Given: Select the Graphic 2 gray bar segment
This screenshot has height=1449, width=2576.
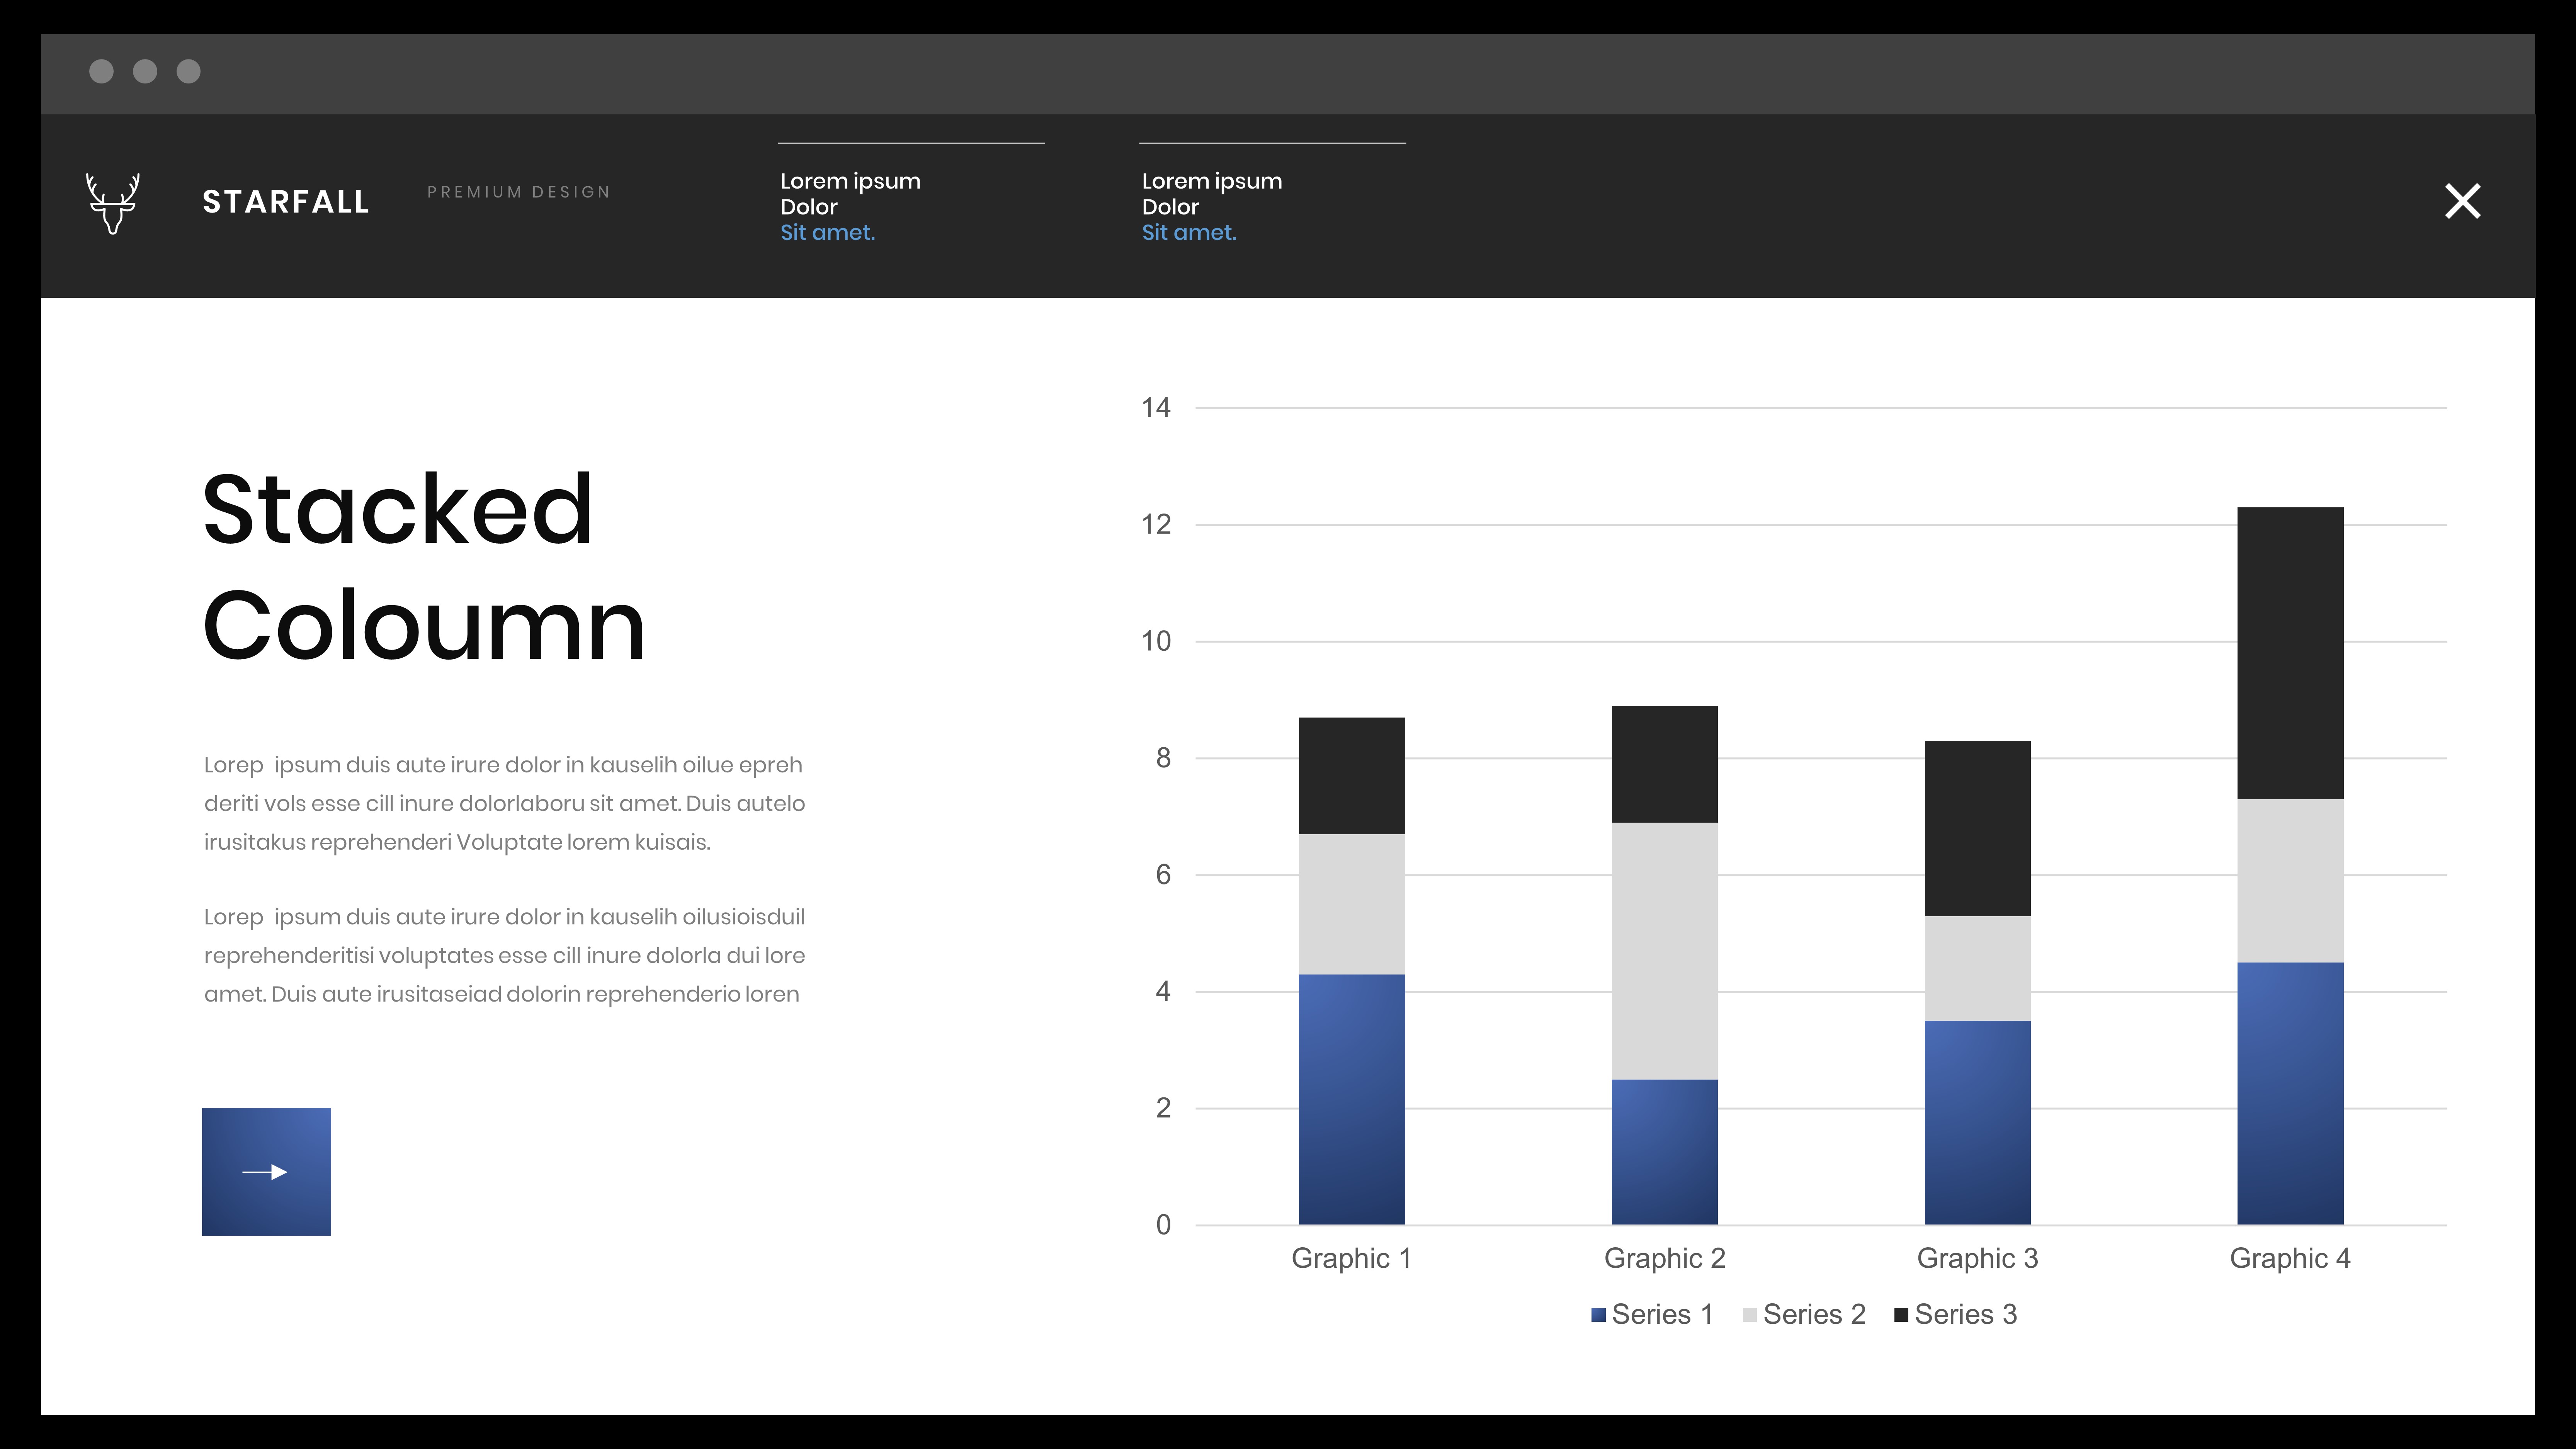Looking at the screenshot, I should [x=1664, y=950].
